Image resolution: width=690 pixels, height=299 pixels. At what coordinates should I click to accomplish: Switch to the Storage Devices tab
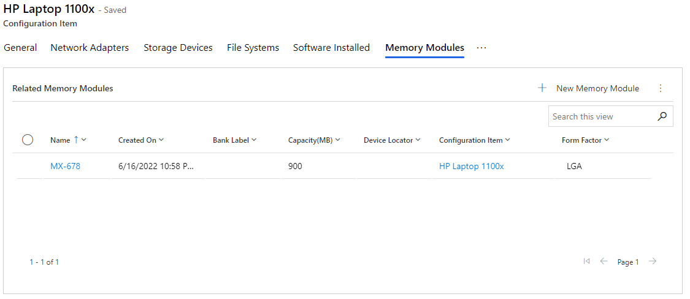(x=178, y=48)
